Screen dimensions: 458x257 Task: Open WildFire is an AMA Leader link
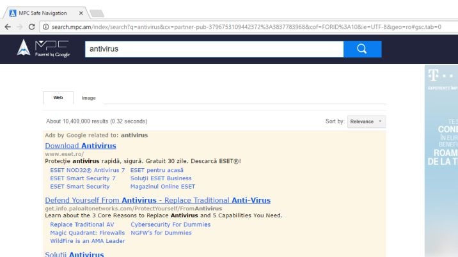point(88,241)
